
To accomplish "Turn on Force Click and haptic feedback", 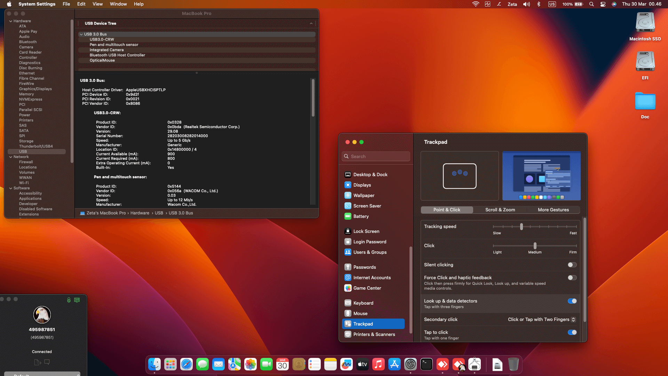I will click(x=572, y=277).
